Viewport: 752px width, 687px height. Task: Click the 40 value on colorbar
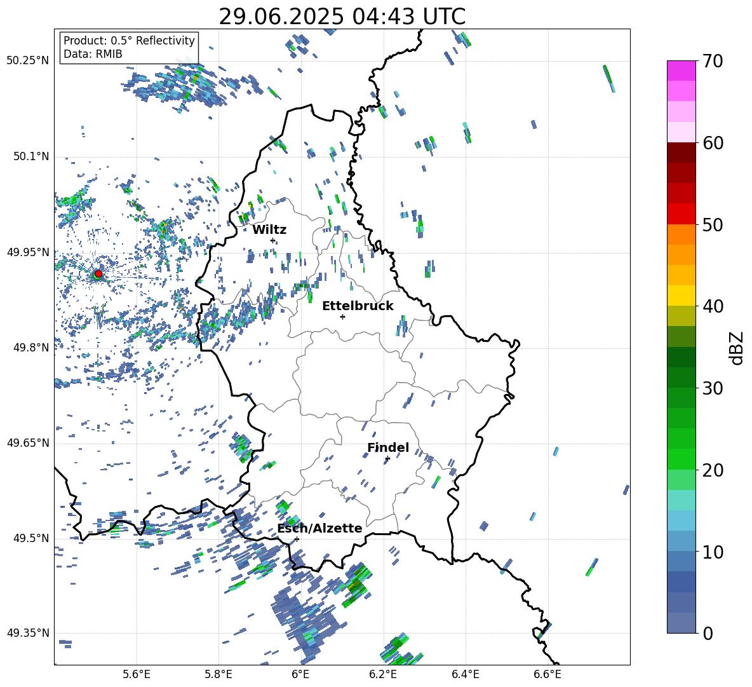(713, 306)
